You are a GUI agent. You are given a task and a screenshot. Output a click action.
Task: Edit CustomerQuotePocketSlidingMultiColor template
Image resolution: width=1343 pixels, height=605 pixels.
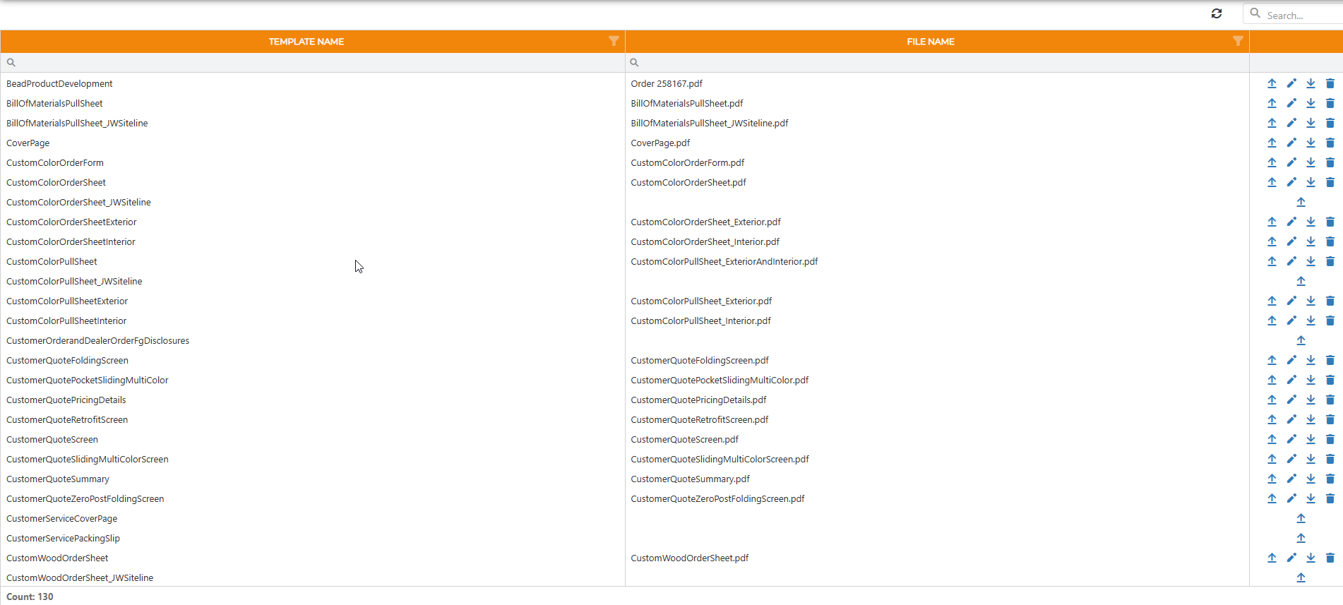pos(1291,380)
